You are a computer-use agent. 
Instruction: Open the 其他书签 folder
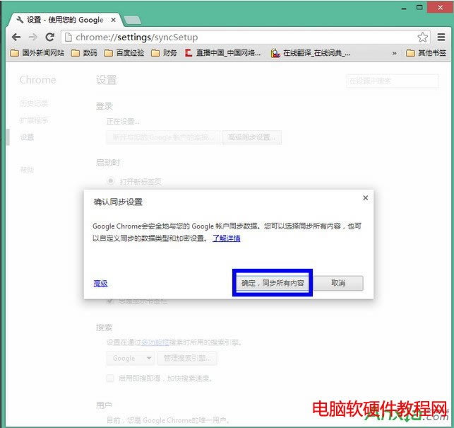[x=426, y=53]
